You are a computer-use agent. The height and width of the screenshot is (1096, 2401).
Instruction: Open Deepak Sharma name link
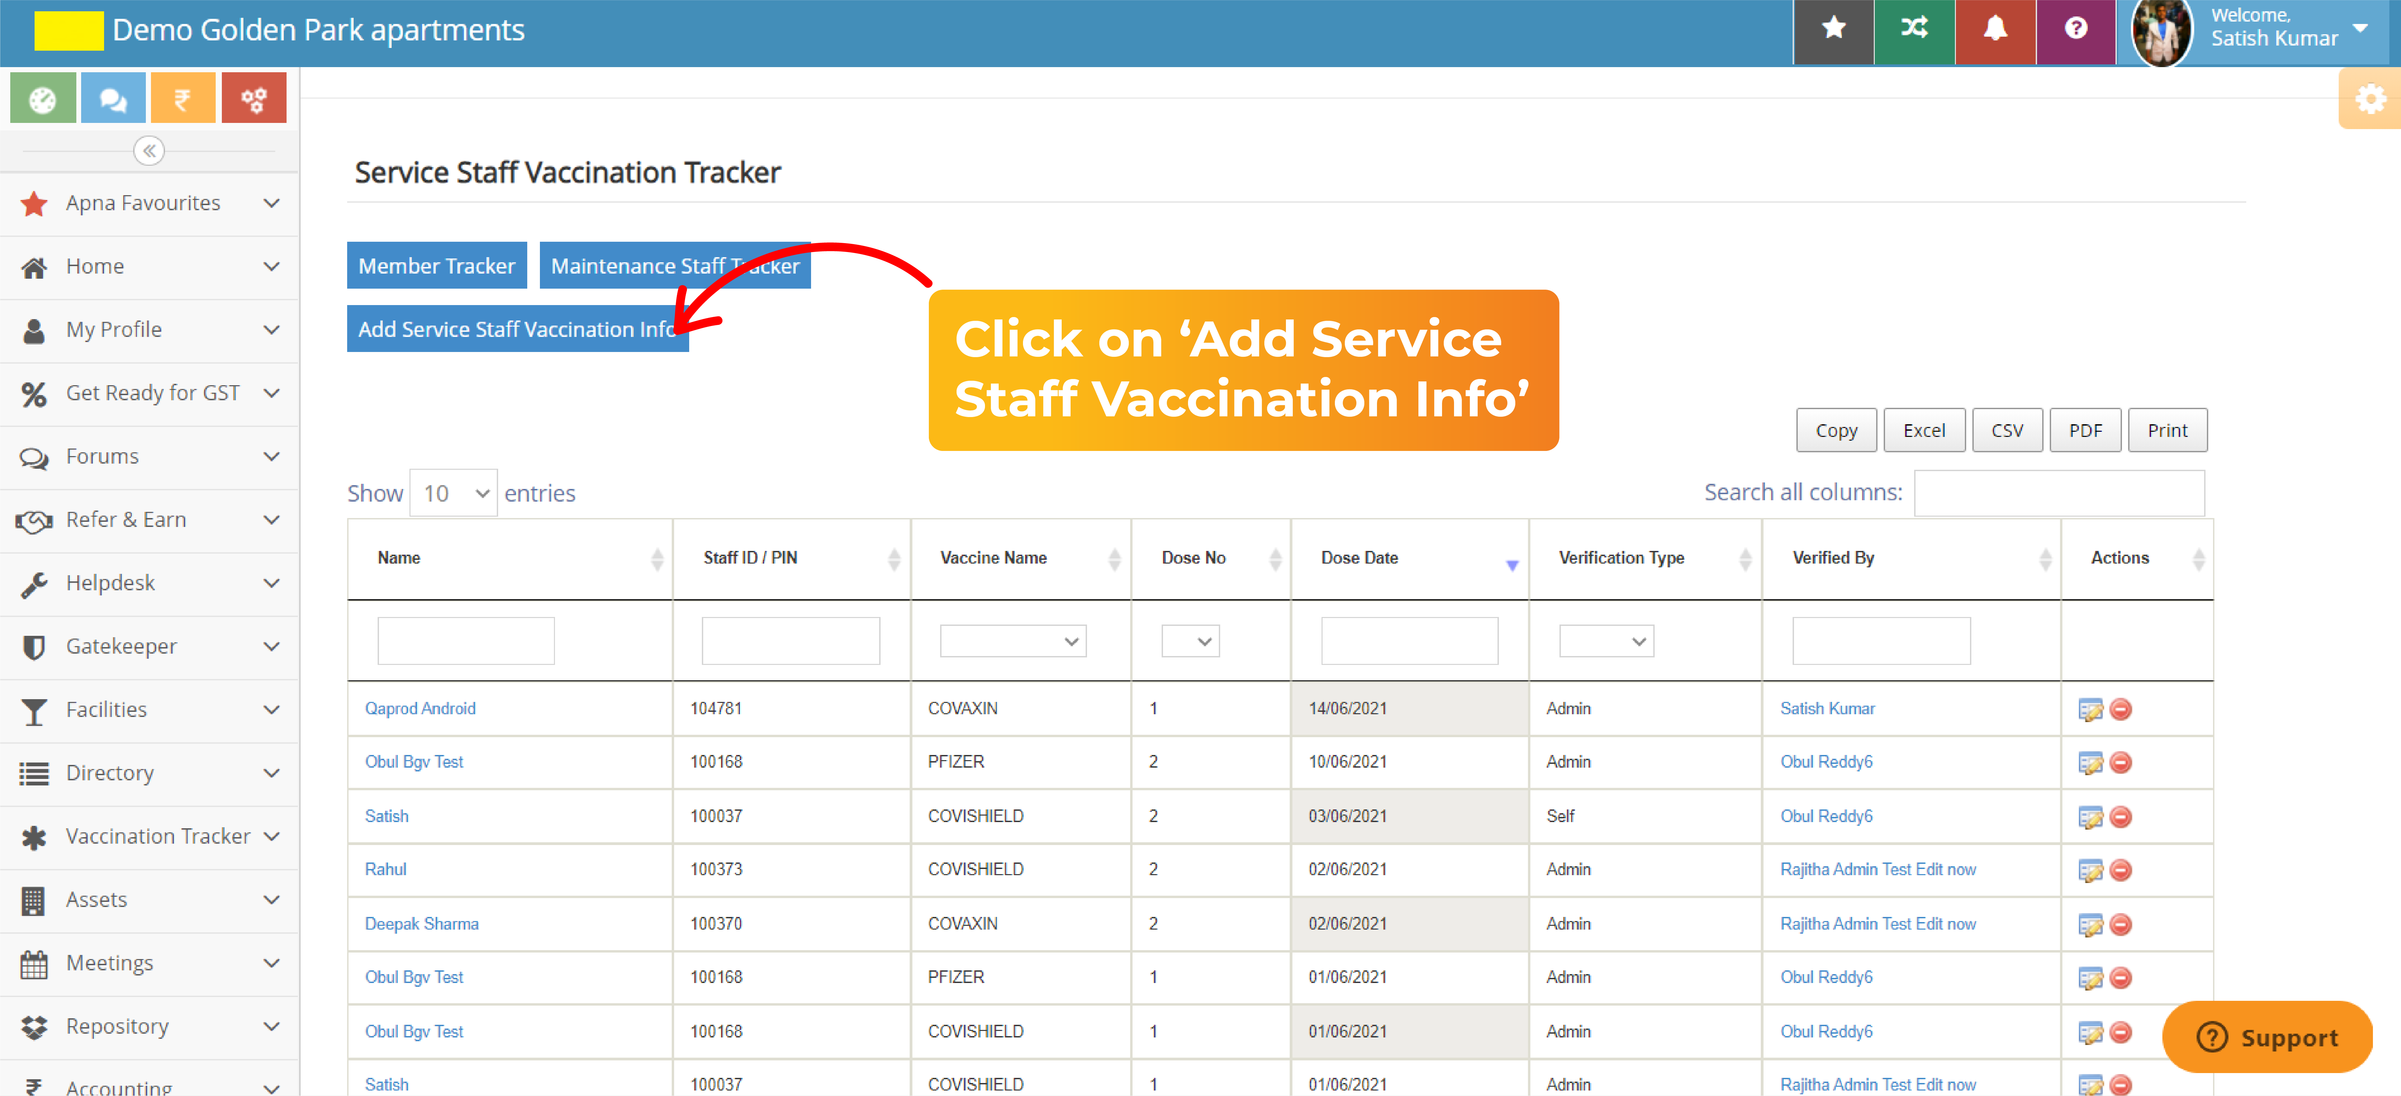(x=421, y=924)
